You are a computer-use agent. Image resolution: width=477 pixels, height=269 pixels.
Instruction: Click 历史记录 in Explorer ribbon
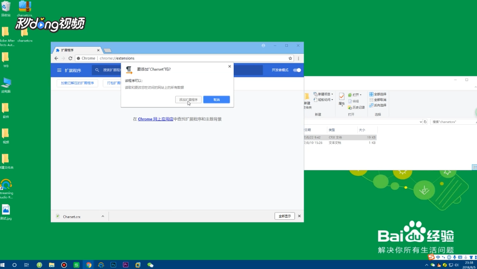click(x=356, y=107)
